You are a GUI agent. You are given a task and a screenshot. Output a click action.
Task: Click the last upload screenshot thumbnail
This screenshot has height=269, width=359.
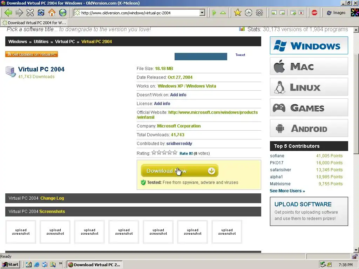[x=227, y=232]
